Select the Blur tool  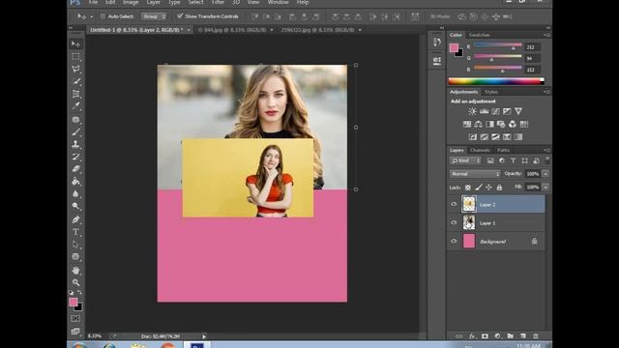pos(75,194)
